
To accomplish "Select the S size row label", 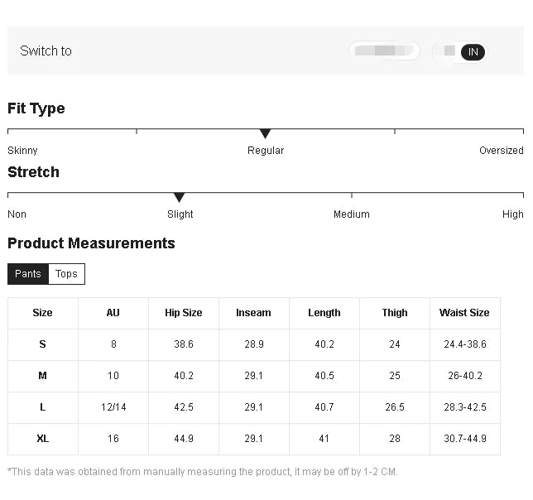I will click(x=42, y=344).
